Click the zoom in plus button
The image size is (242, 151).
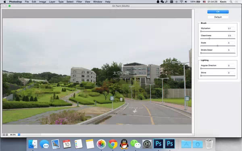click(6, 134)
